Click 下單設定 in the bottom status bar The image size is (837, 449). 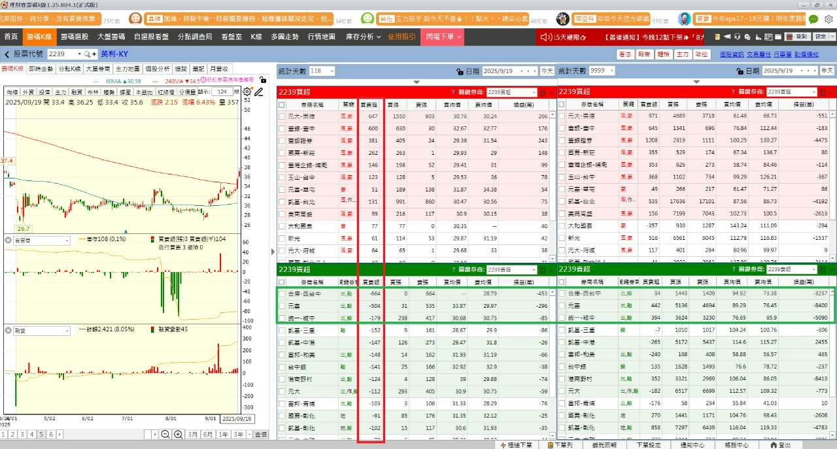648,444
